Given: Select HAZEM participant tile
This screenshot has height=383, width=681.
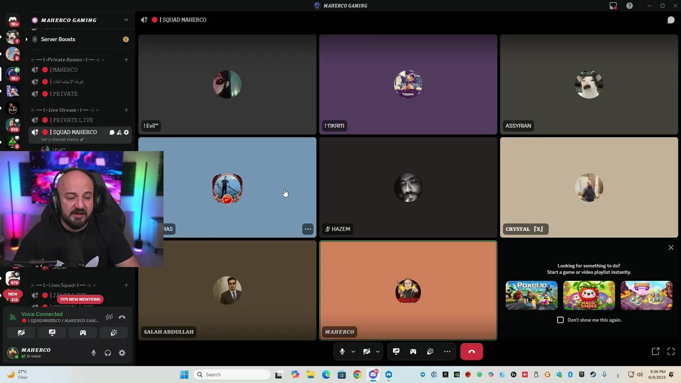Looking at the screenshot, I should 408,187.
